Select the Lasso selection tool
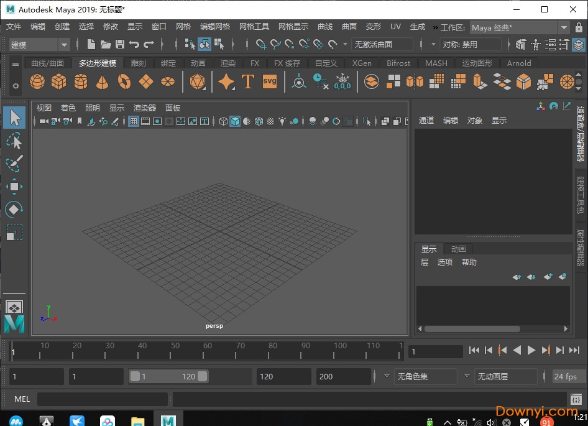588x426 pixels. [x=14, y=141]
